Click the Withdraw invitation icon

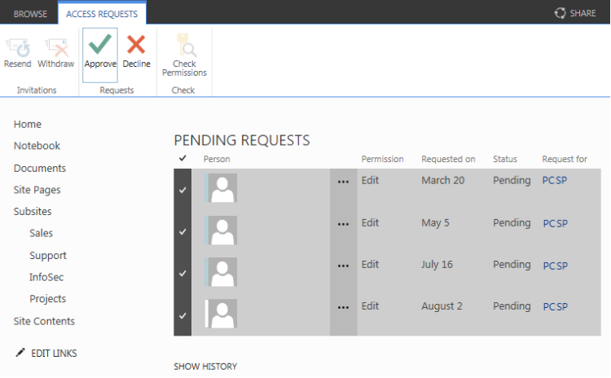coord(57,47)
